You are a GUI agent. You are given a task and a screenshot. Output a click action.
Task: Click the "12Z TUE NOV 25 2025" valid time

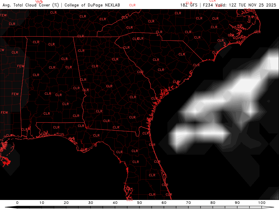[x=252, y=5]
